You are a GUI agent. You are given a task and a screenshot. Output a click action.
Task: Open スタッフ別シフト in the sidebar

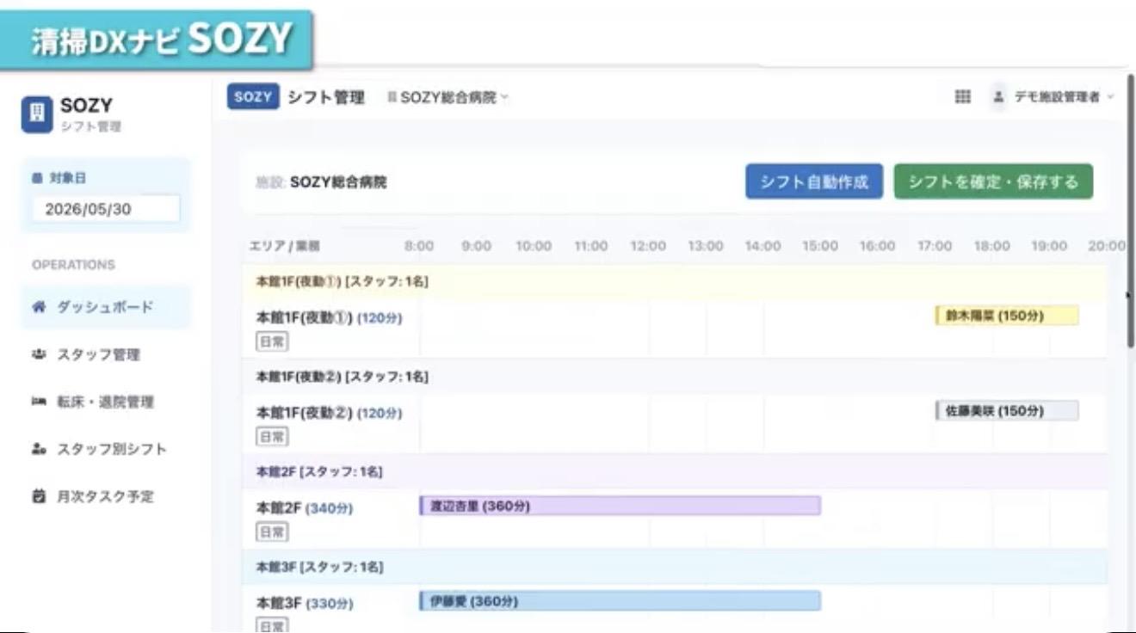105,449
